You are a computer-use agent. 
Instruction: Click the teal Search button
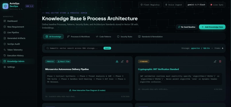(x=107, y=48)
